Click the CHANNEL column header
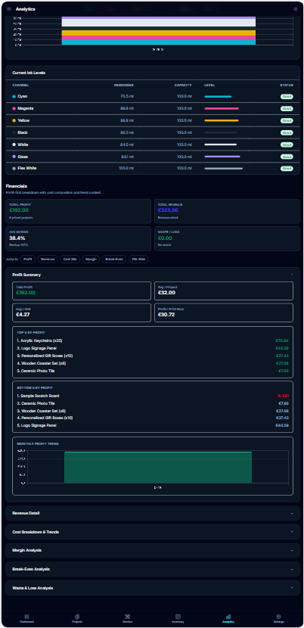Viewport: 304px width, 628px height. (20, 85)
